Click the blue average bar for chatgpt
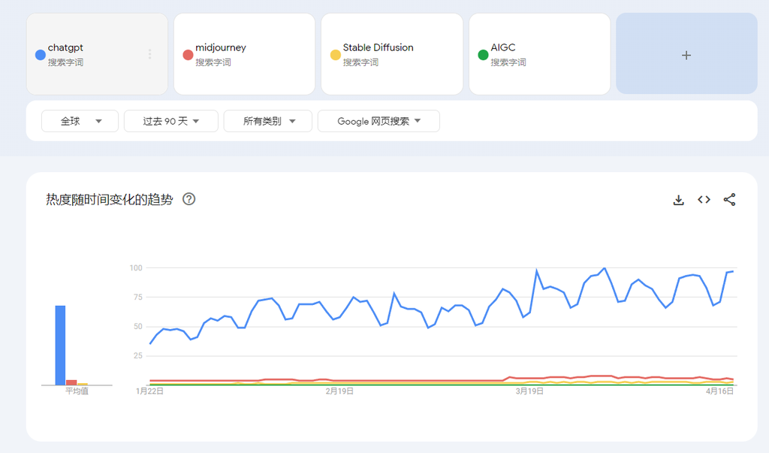The width and height of the screenshot is (769, 453). tap(60, 346)
